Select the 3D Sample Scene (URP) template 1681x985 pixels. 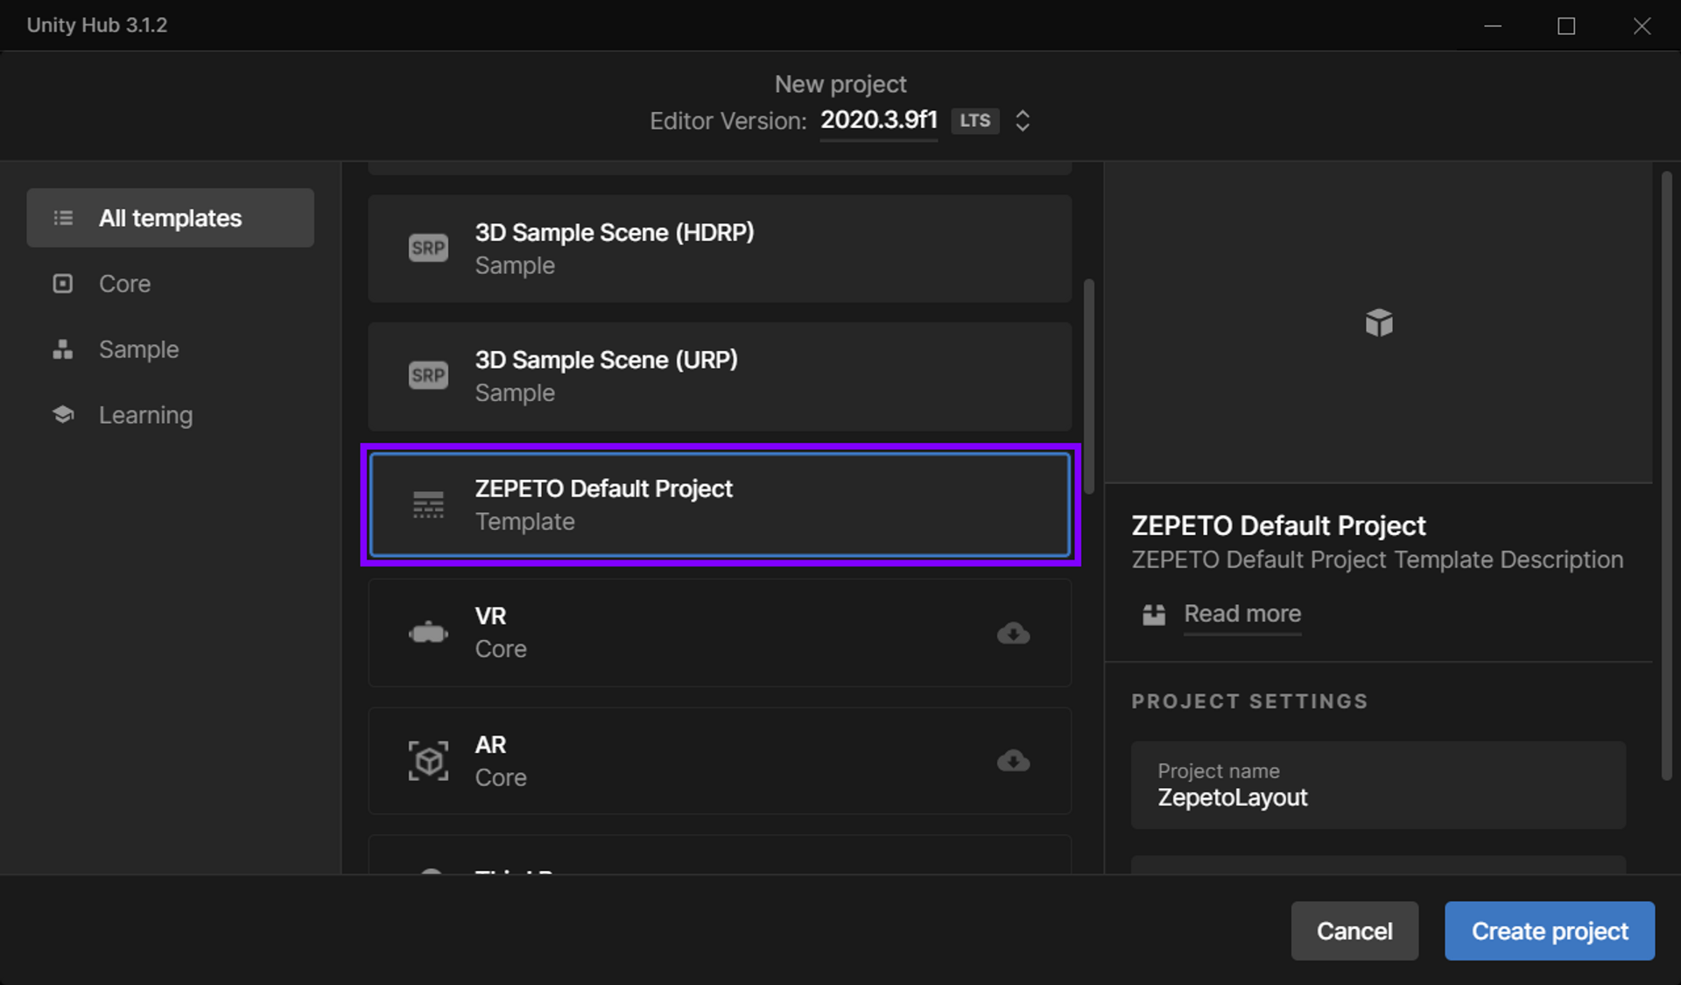click(720, 376)
